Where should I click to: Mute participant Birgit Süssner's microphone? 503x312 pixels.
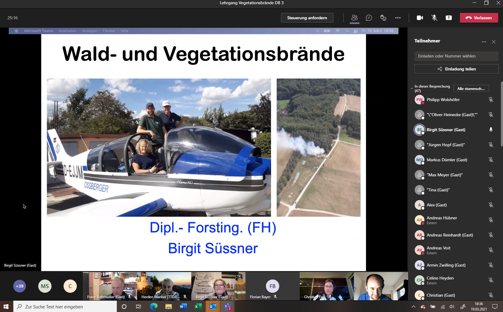click(x=491, y=130)
